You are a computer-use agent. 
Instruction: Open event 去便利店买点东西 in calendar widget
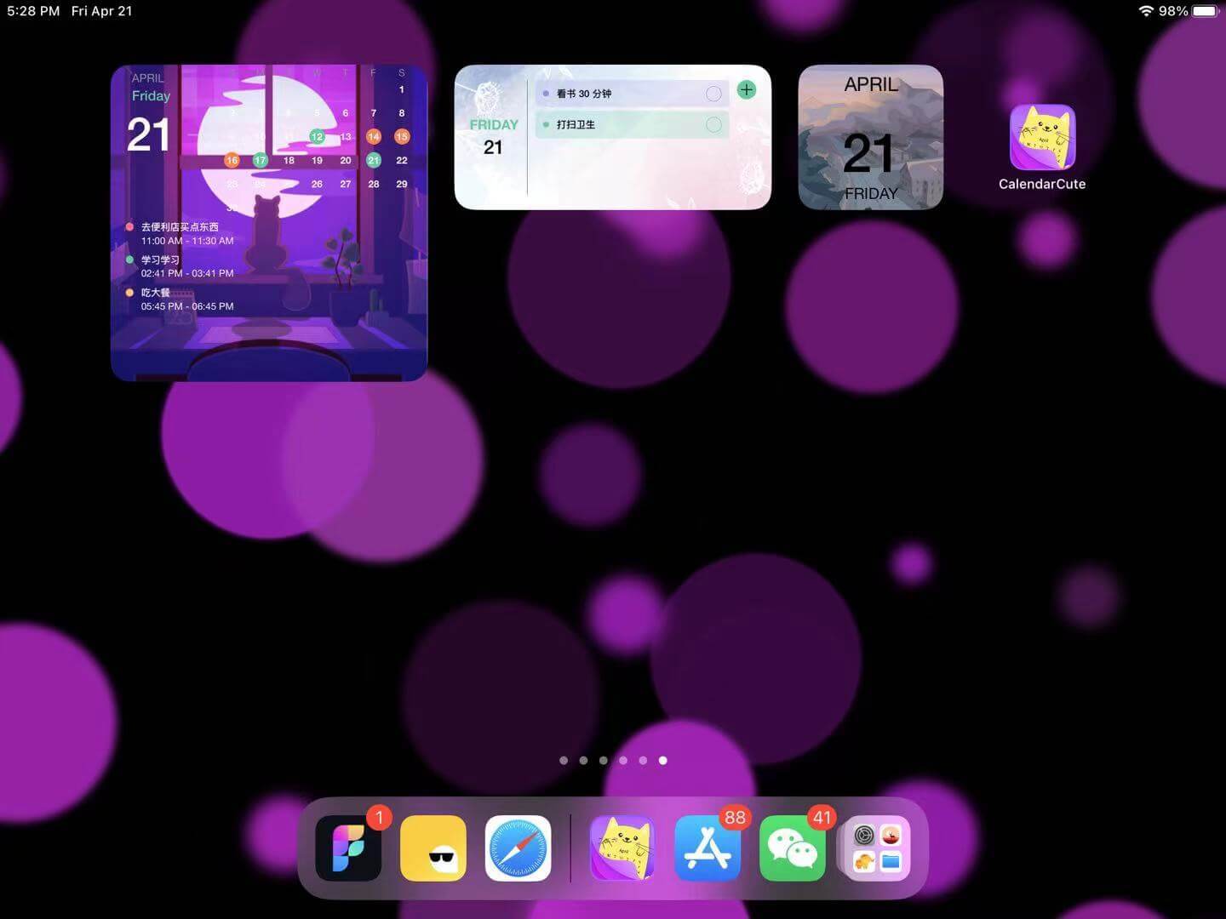(180, 227)
